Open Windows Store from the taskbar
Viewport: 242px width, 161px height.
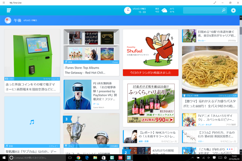pyautogui.click(x=104, y=158)
